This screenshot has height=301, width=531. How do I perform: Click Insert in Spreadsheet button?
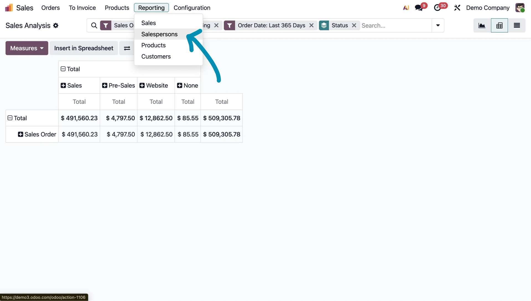84,48
